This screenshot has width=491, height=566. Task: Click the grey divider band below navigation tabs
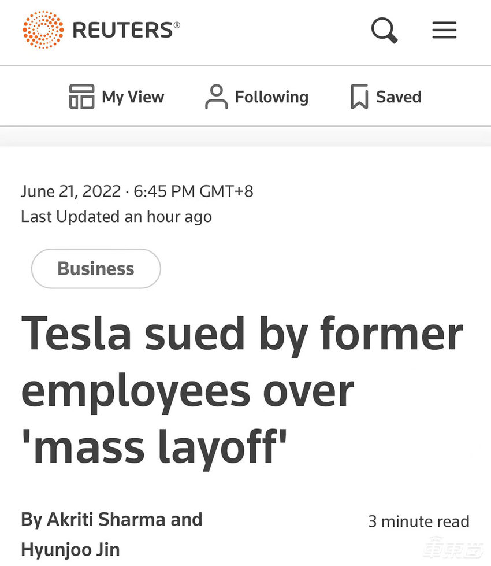click(245, 136)
